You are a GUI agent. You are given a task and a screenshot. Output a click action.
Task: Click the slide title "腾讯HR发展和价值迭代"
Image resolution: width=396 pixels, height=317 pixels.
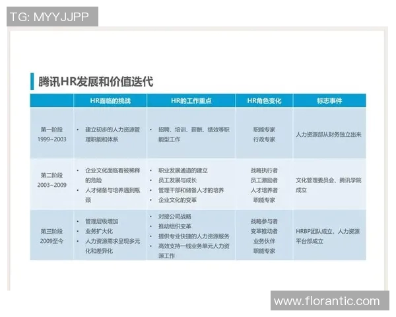coord(96,82)
